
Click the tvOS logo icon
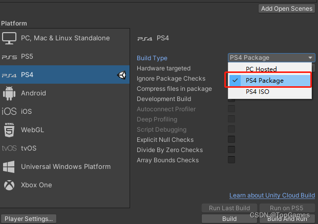pyautogui.click(x=9, y=148)
